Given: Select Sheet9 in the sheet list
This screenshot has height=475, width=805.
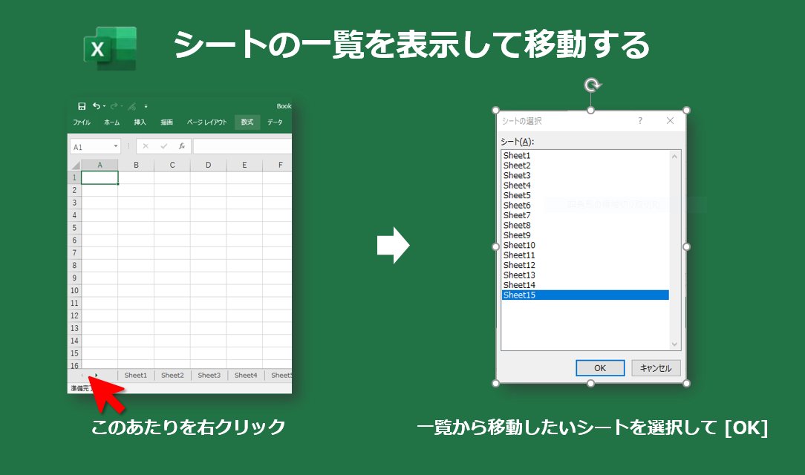Looking at the screenshot, I should click(x=585, y=235).
